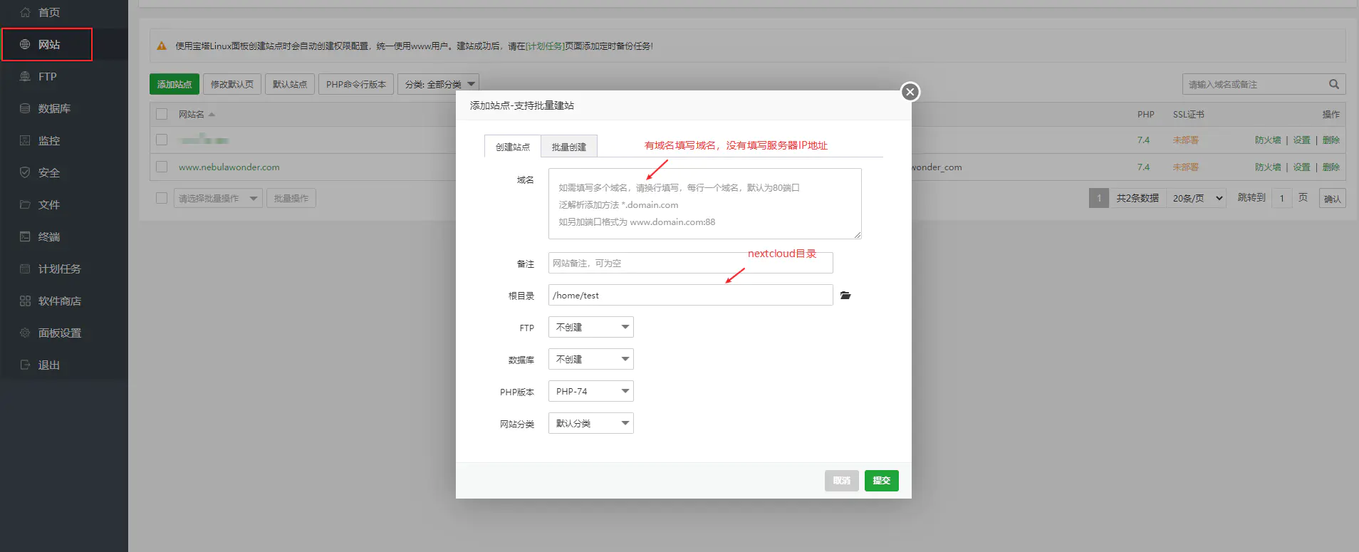Click the domain search input field
Image resolution: width=1359 pixels, height=552 pixels.
[1254, 84]
